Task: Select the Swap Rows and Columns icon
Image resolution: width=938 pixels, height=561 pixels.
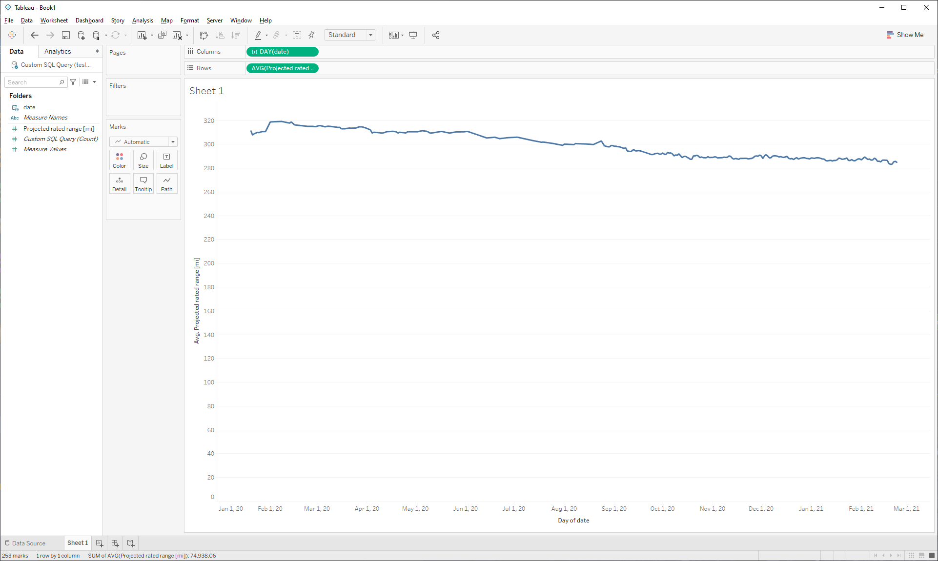Action: point(204,35)
